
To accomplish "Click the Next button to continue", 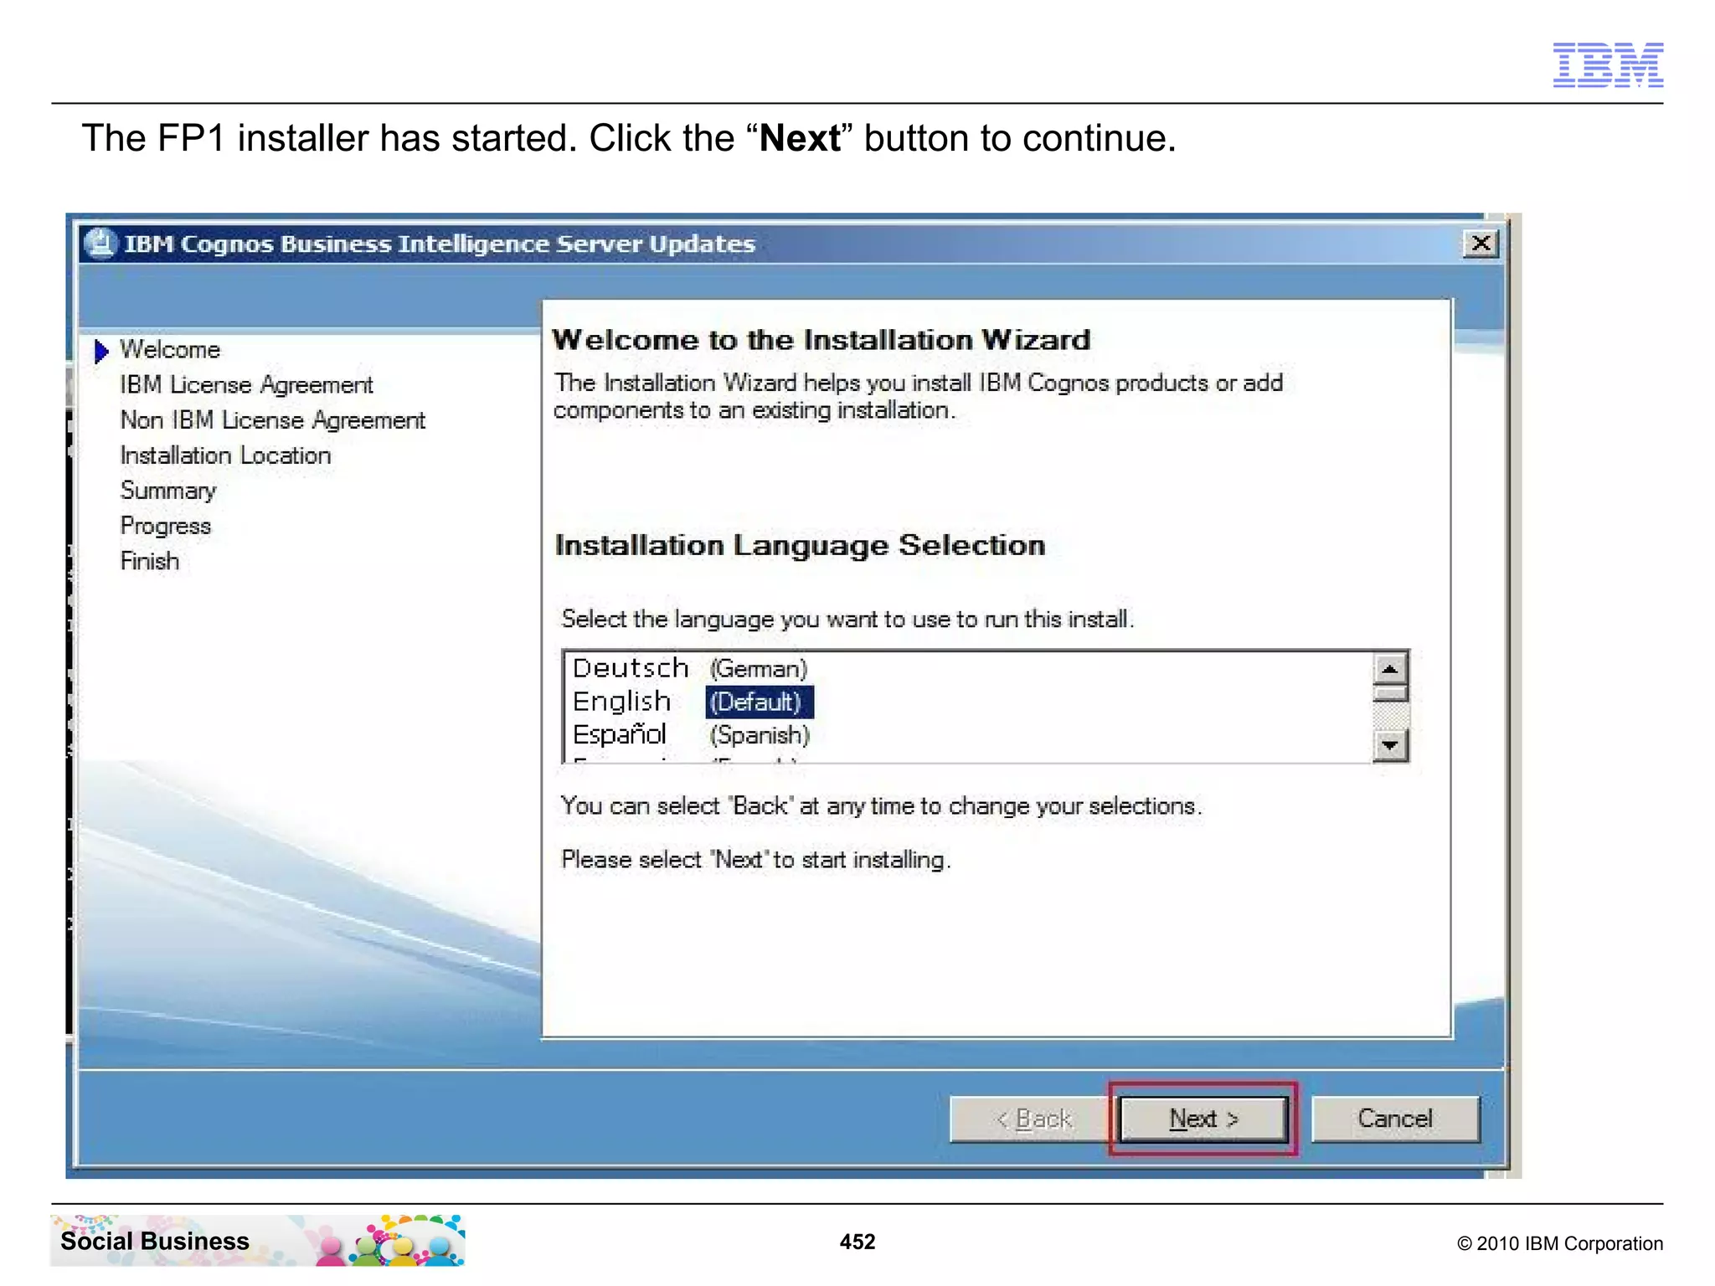I will click(1203, 1119).
